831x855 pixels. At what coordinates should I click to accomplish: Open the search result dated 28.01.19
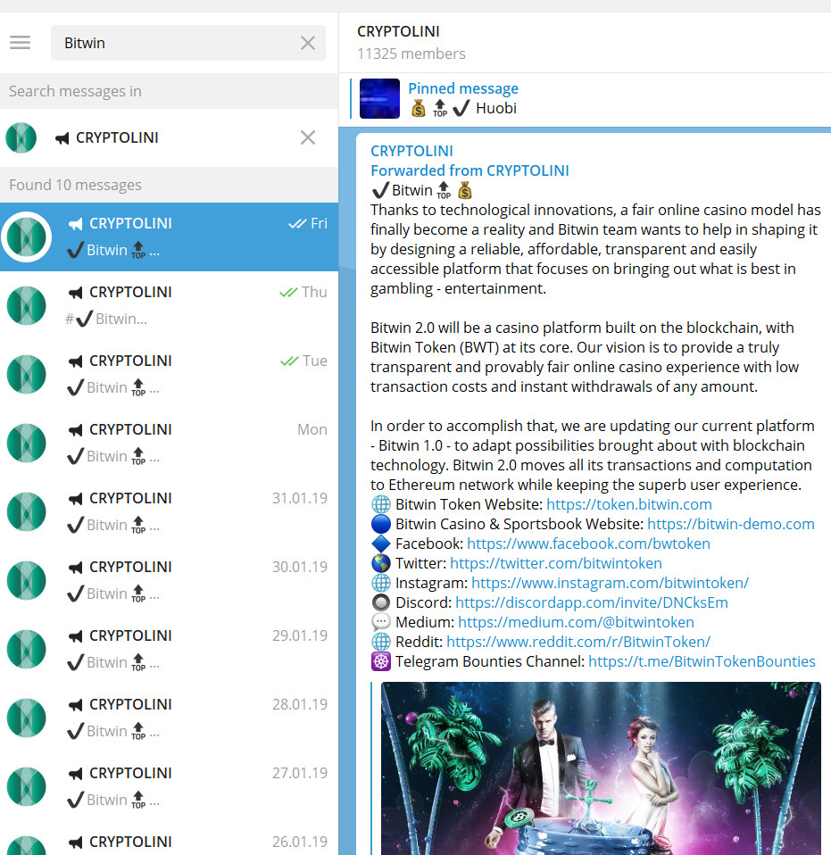tap(169, 718)
